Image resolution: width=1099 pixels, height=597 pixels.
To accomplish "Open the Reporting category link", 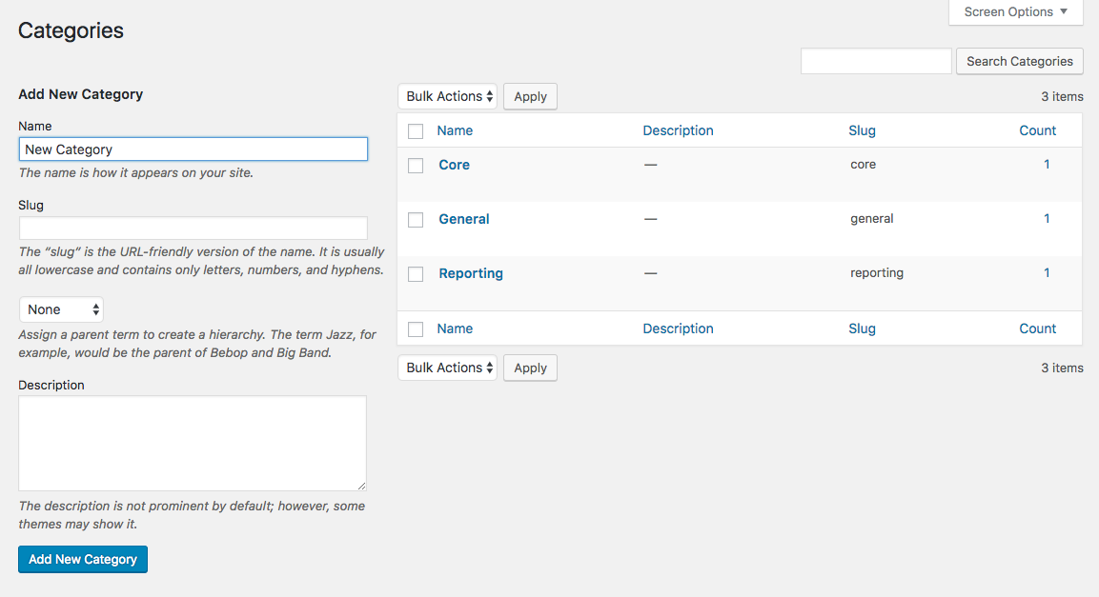I will point(471,273).
